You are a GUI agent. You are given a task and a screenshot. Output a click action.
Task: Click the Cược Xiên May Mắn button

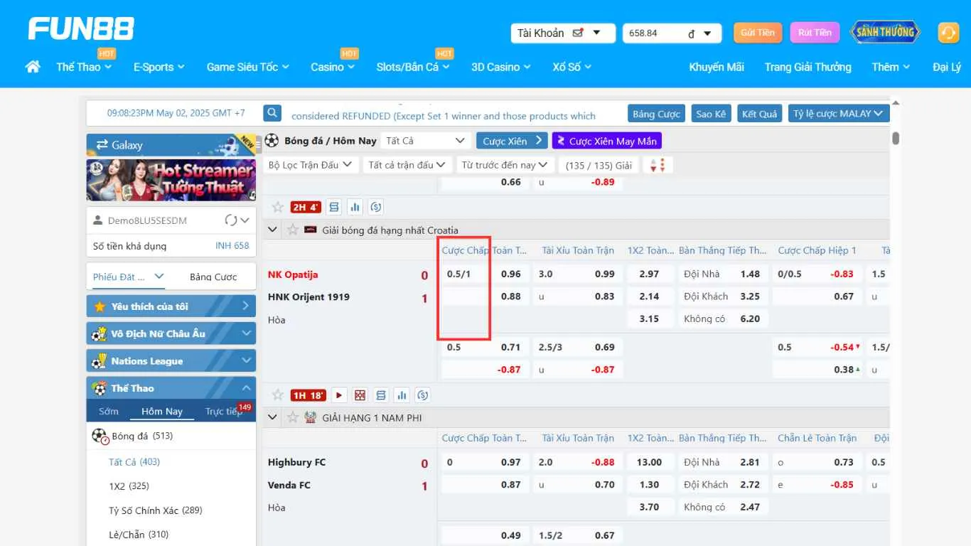point(607,141)
